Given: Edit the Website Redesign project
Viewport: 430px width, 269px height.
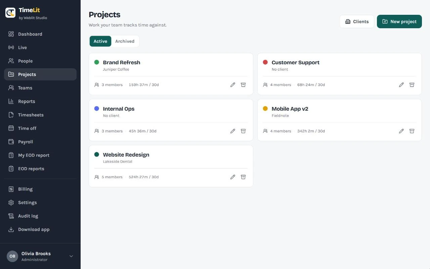Looking at the screenshot, I should tap(233, 177).
